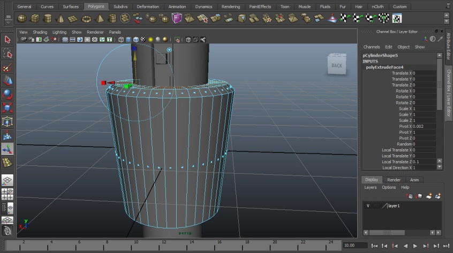The width and height of the screenshot is (453, 253).
Task: Select the arrow Select tool in toolbox
Action: 7,40
